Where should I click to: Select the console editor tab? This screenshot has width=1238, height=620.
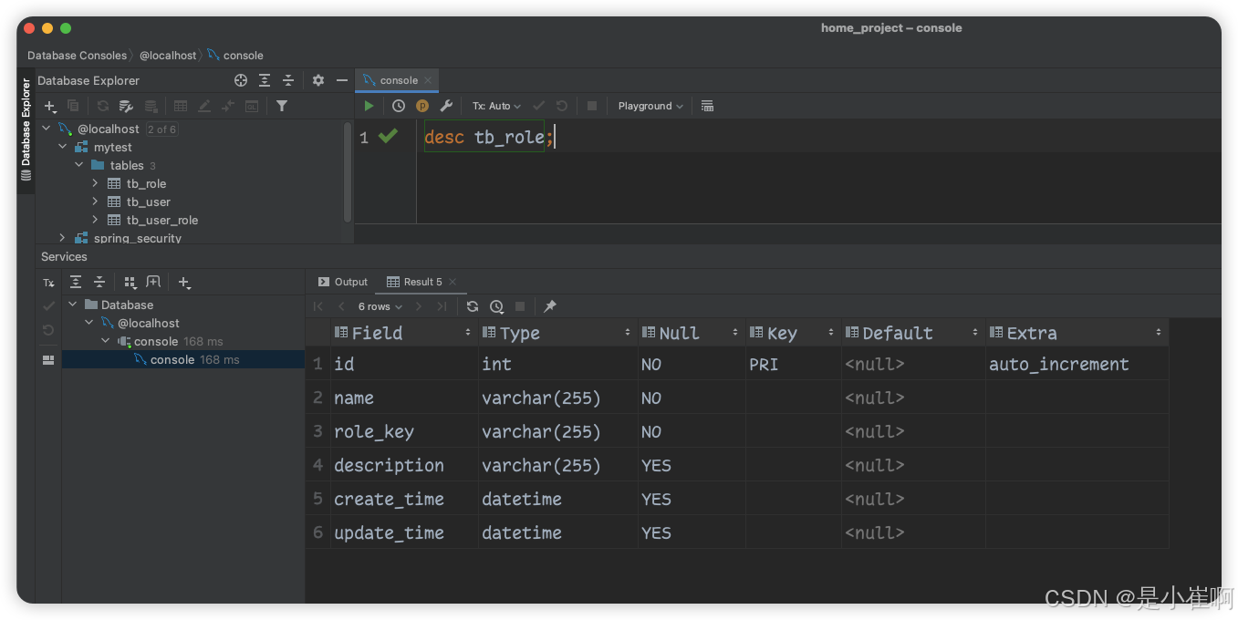pos(399,80)
